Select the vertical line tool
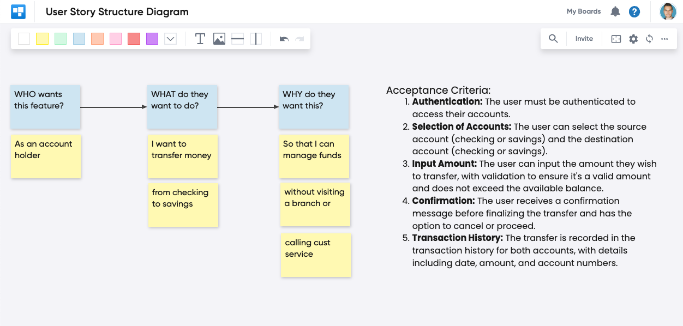 point(255,39)
